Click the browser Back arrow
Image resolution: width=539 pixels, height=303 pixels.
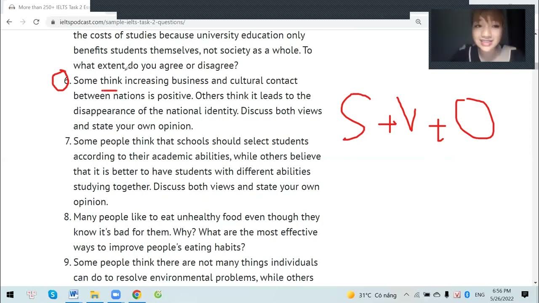(x=9, y=22)
